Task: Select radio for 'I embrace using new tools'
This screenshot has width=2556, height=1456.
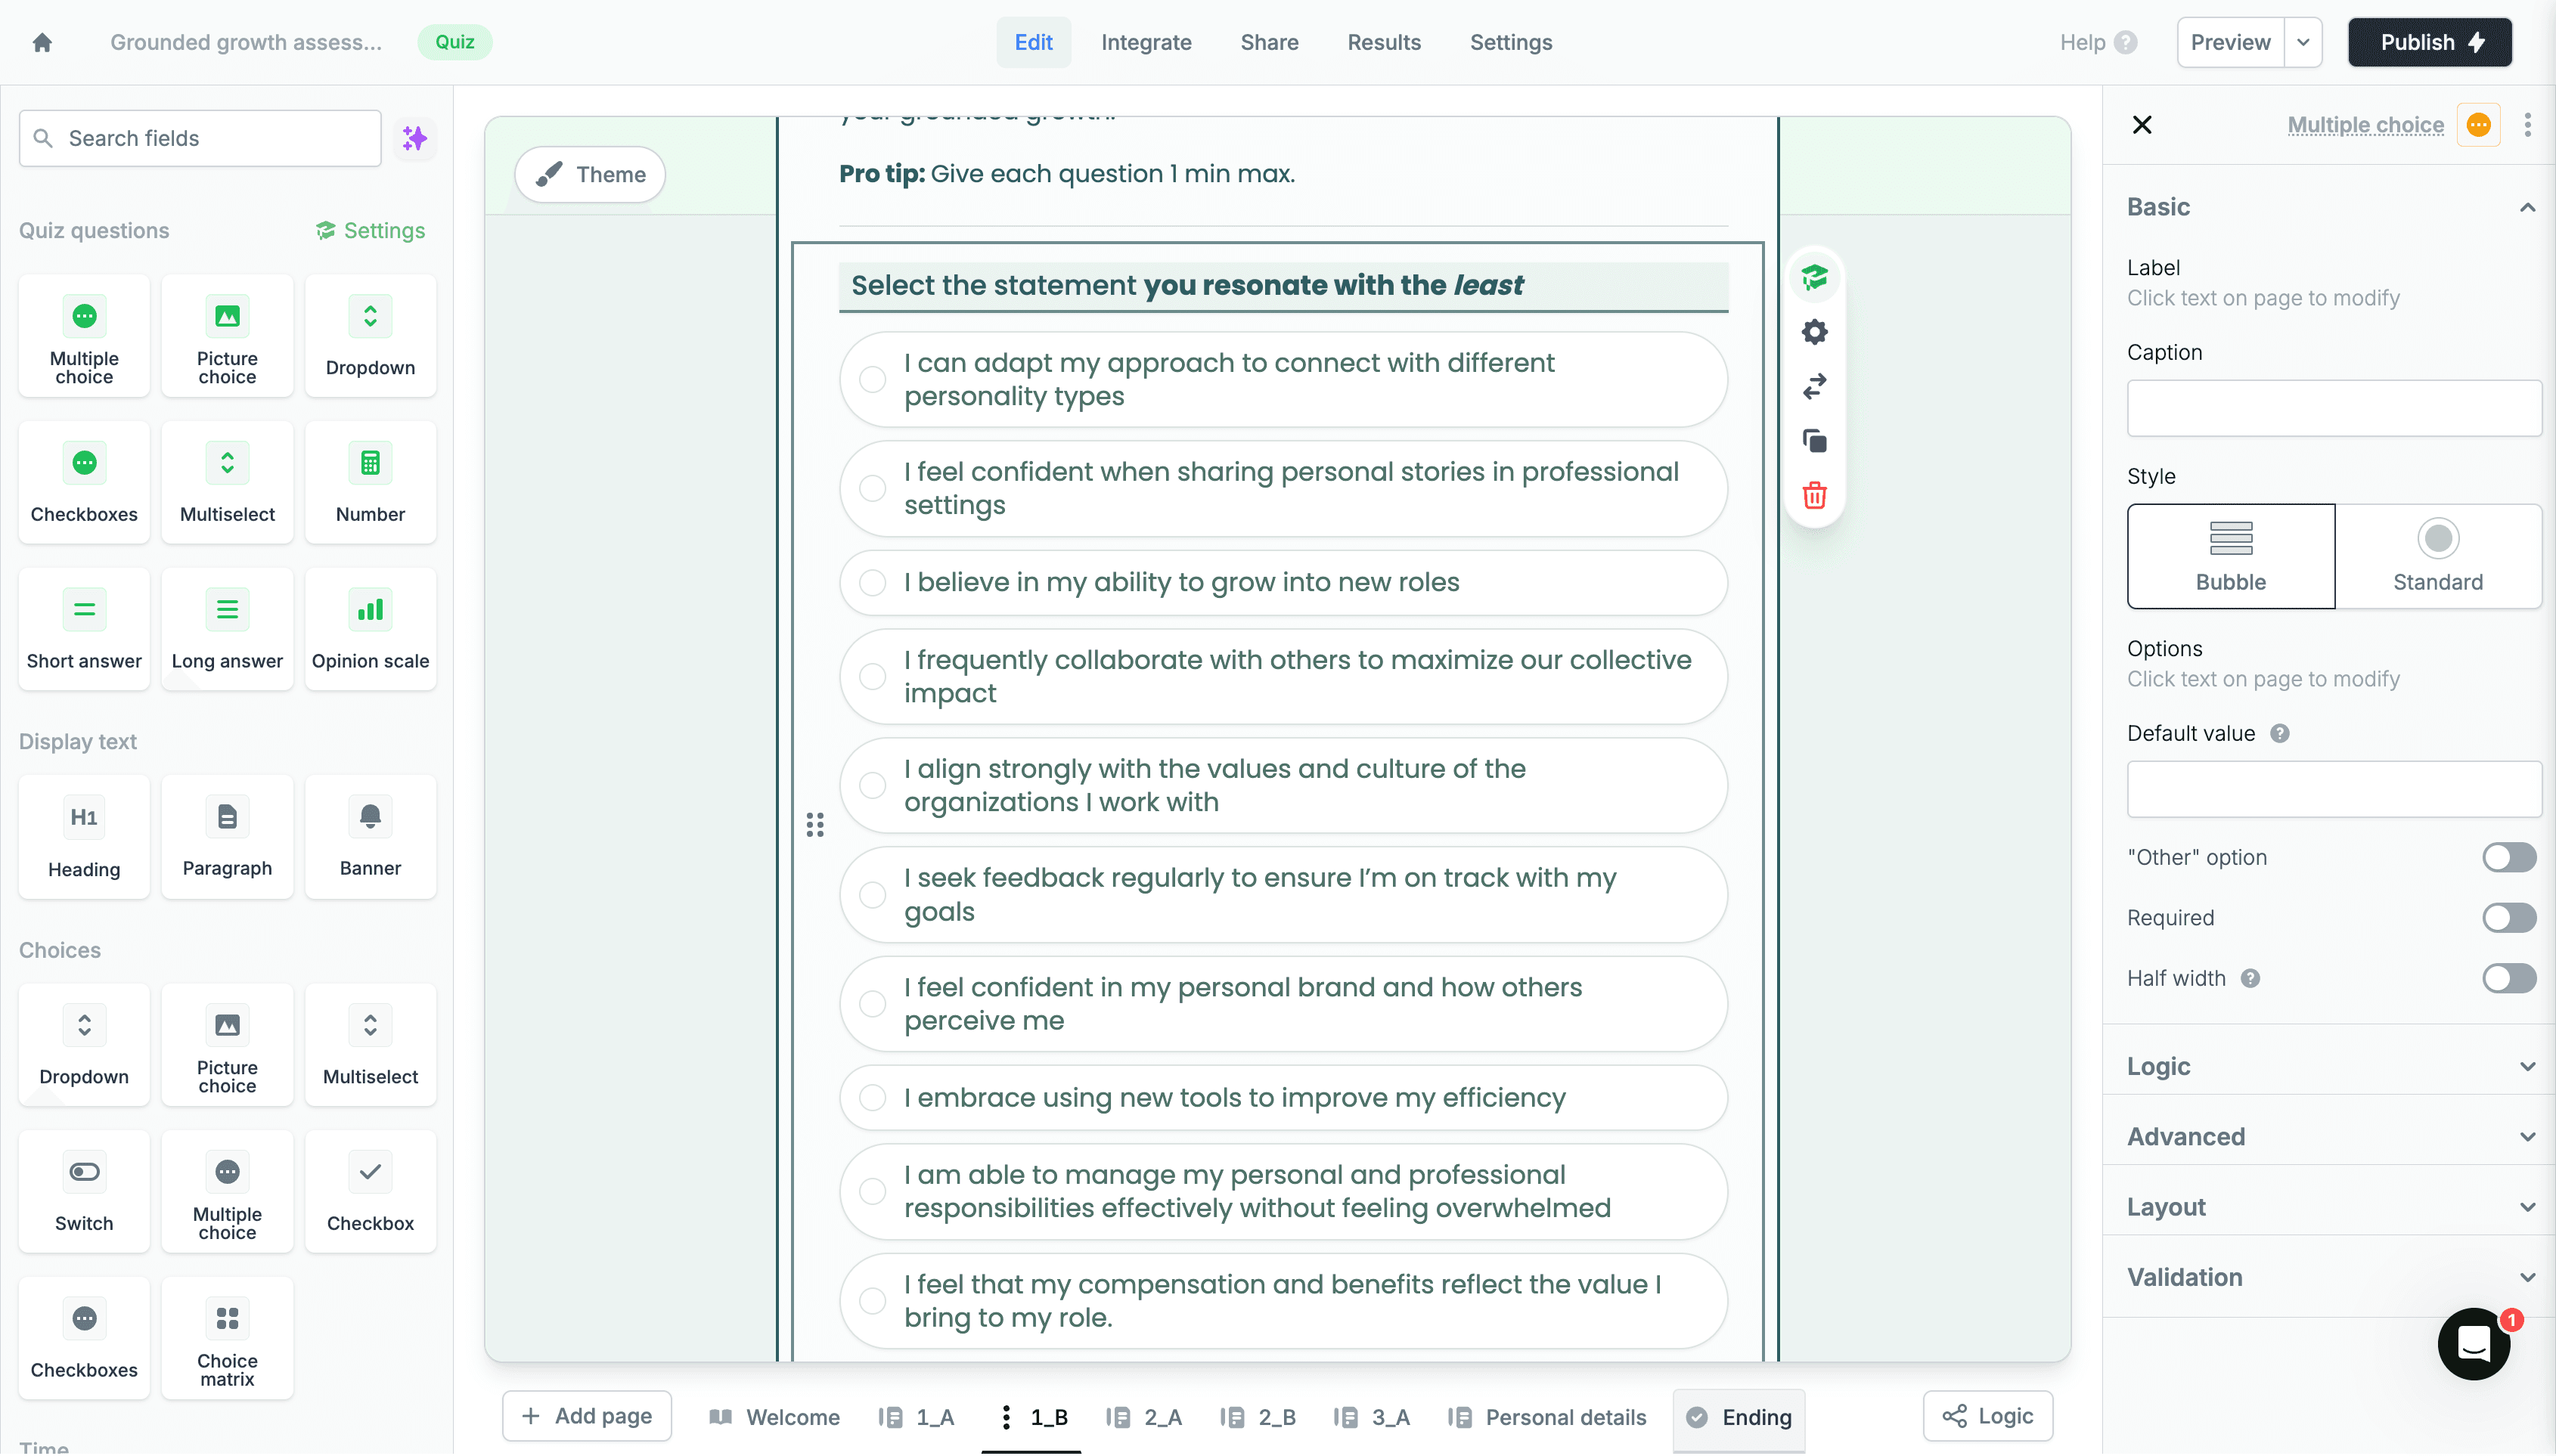Action: 873,1098
